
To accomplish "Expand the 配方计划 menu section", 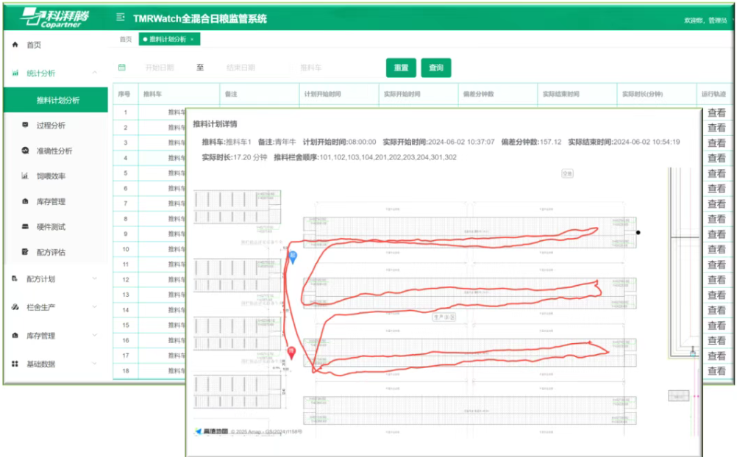I will point(94,279).
